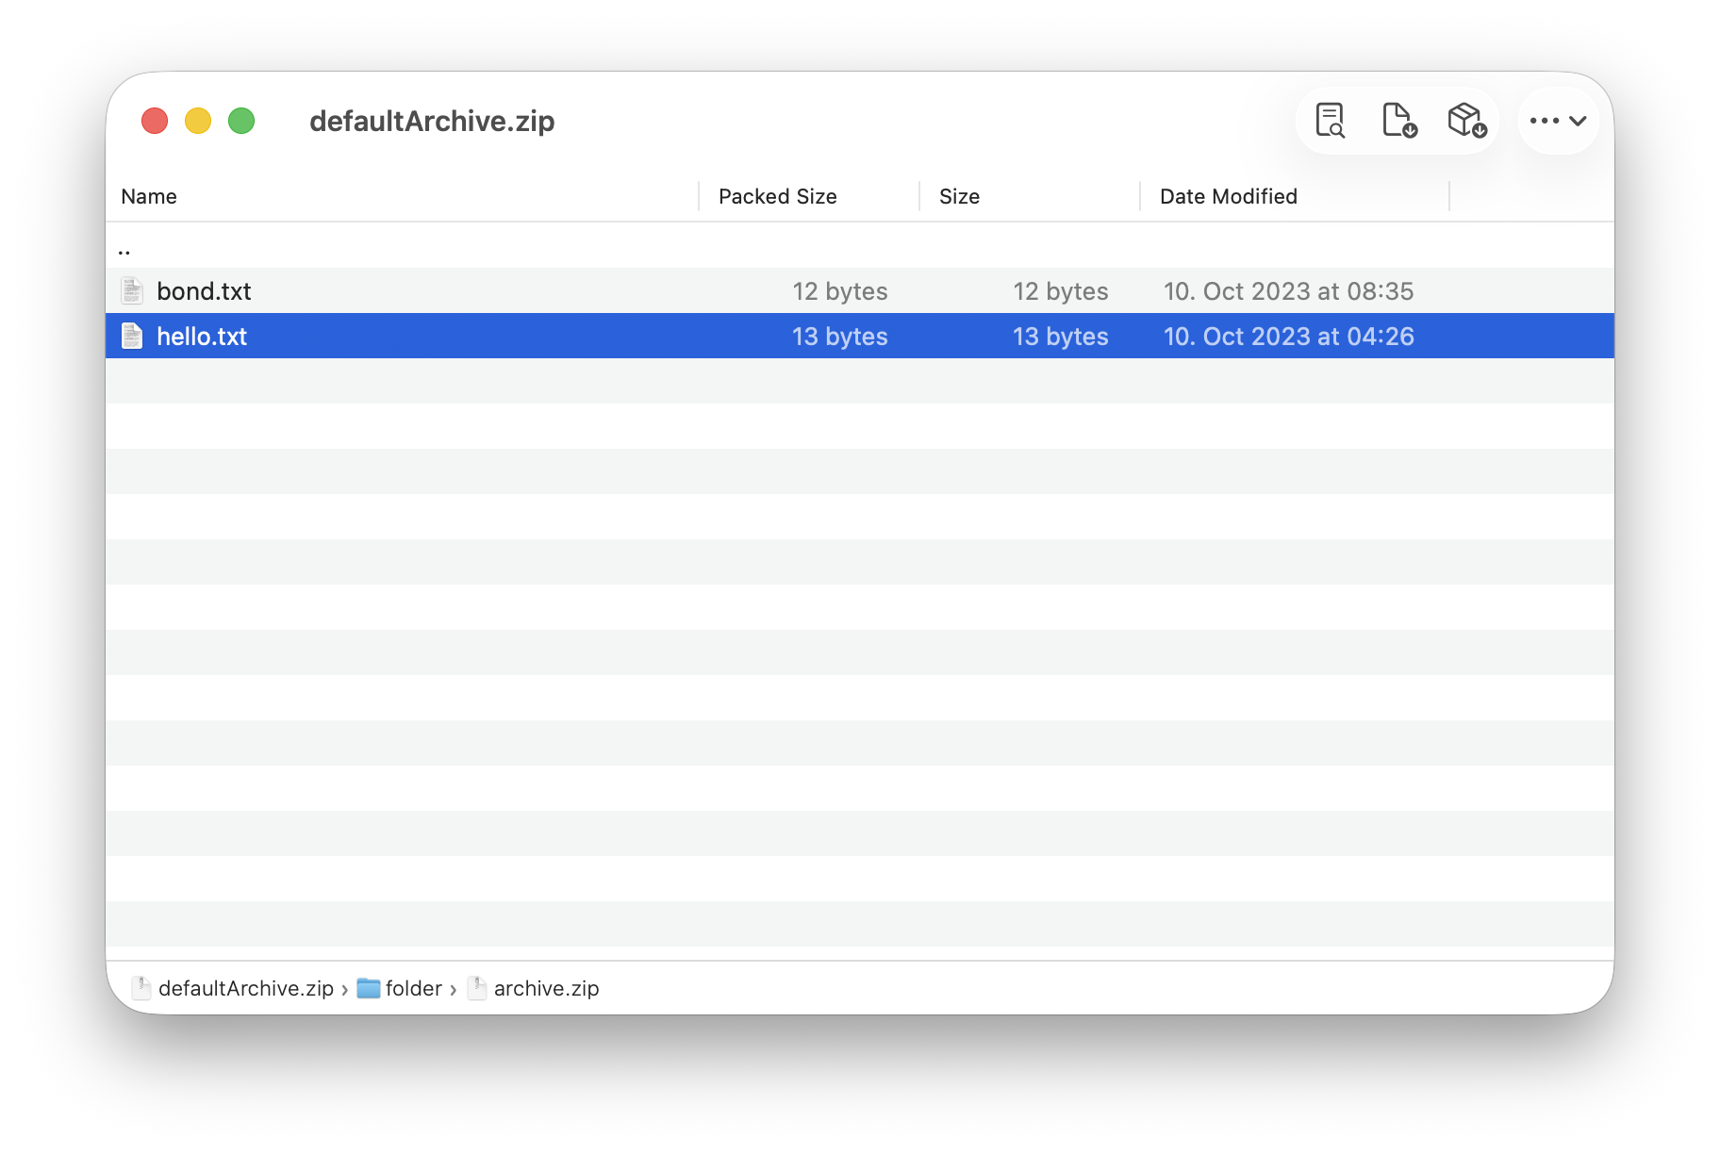The image size is (1720, 1154).
Task: Click the bond.txt date modified cell
Action: (1288, 291)
